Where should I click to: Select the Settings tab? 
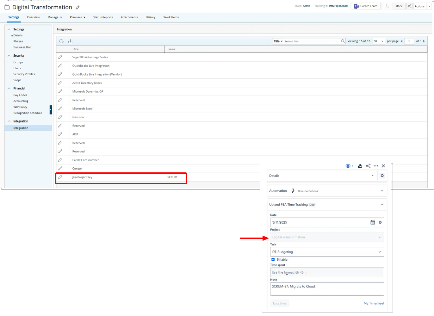click(14, 17)
